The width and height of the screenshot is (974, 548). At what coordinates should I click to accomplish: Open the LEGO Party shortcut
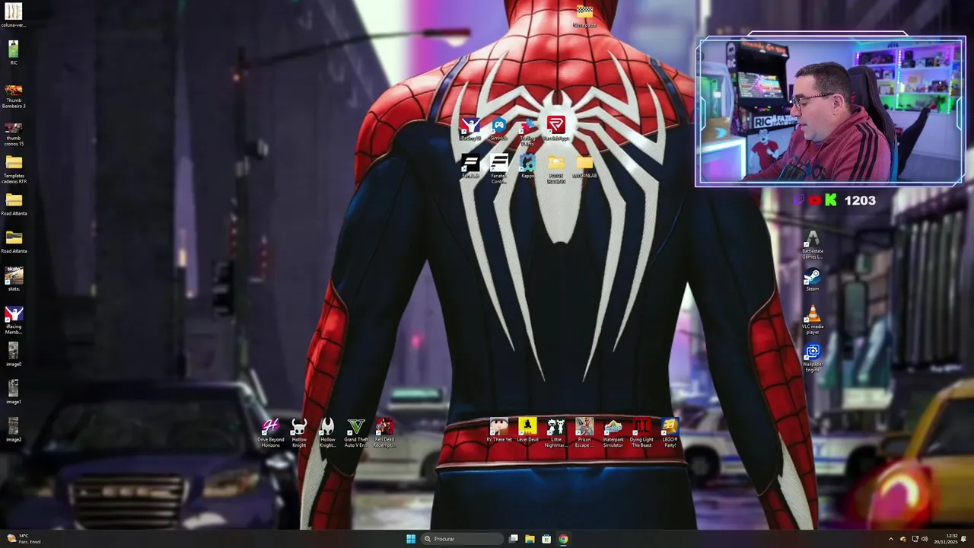coord(670,433)
